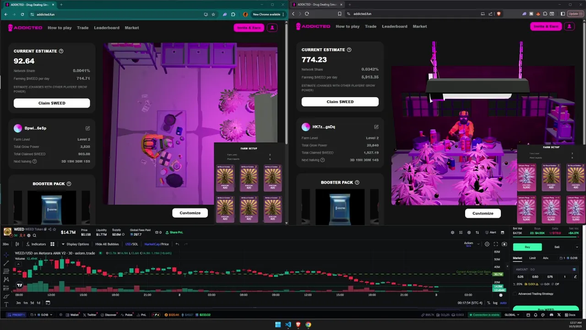Collapse the Volume indicator legend

click(x=18, y=264)
